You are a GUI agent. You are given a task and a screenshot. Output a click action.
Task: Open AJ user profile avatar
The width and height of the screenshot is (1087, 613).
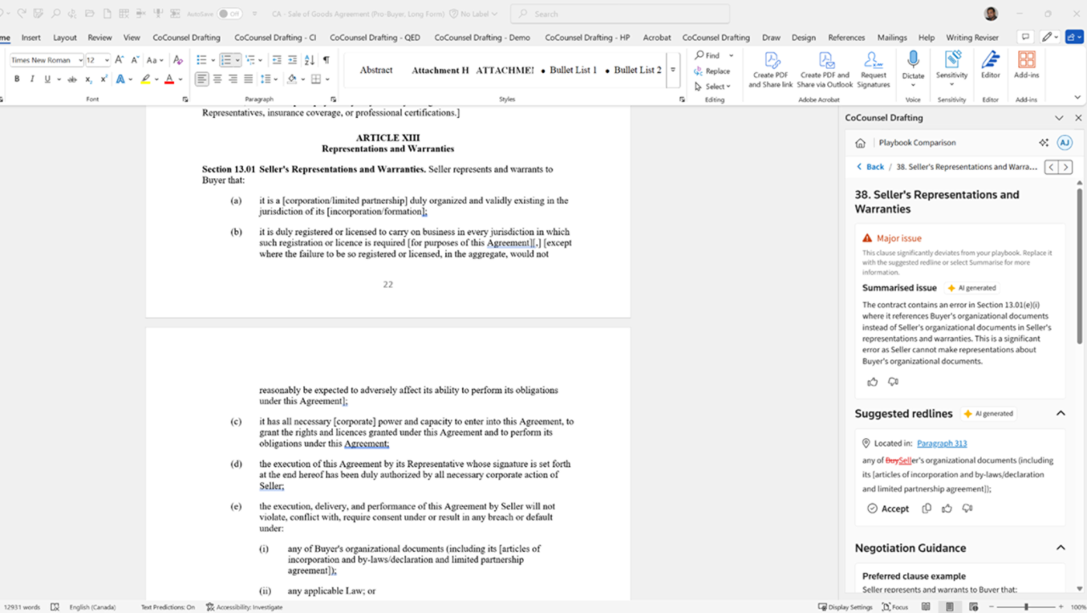(1064, 143)
